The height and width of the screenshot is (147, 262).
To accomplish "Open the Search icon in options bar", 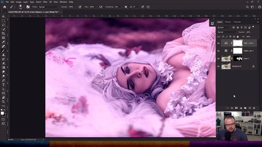I will coord(247,7).
